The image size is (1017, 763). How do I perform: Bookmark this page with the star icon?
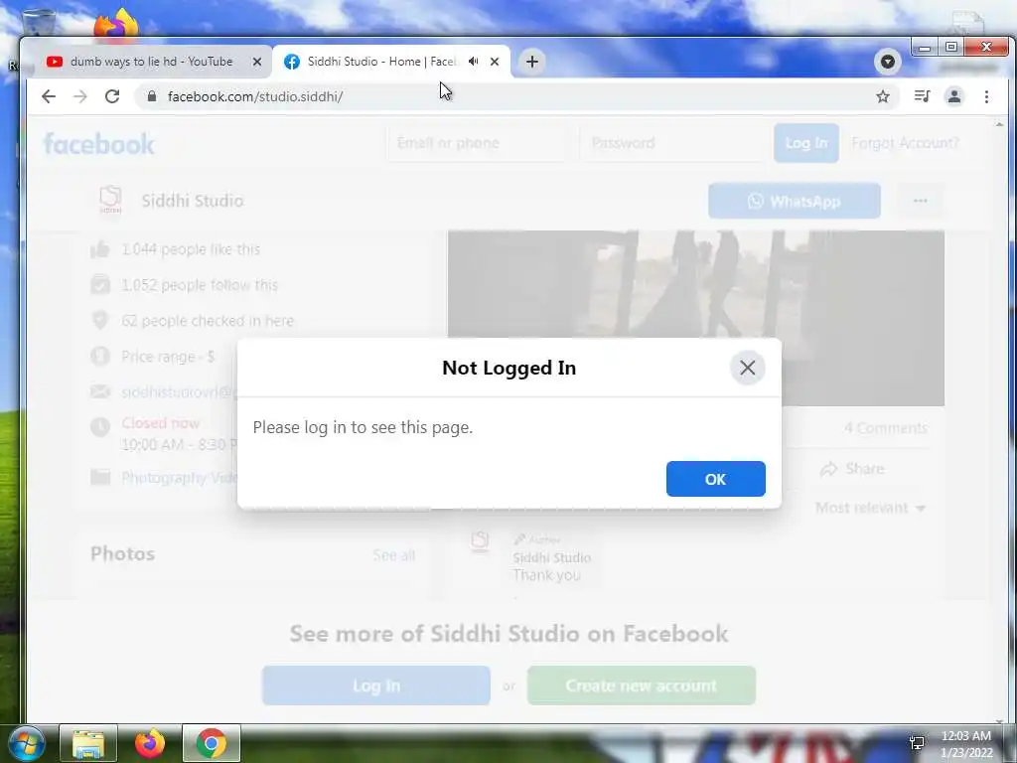coord(883,96)
